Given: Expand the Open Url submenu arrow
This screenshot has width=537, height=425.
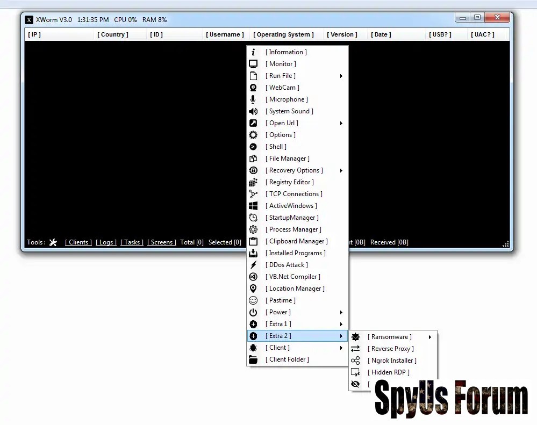Looking at the screenshot, I should (x=341, y=124).
